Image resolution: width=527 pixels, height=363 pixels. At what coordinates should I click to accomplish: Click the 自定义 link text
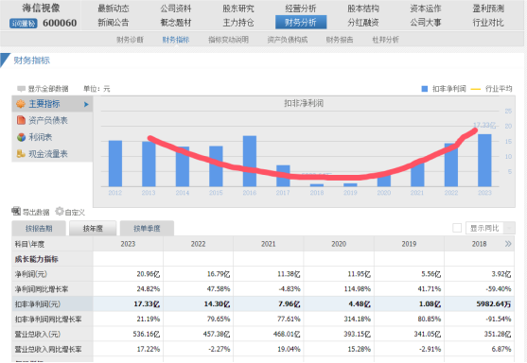[x=75, y=213]
